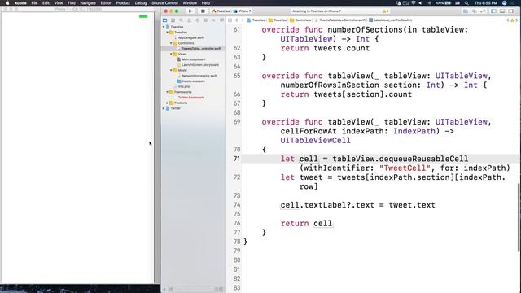Open the Test navigator diamond icon

(197, 20)
